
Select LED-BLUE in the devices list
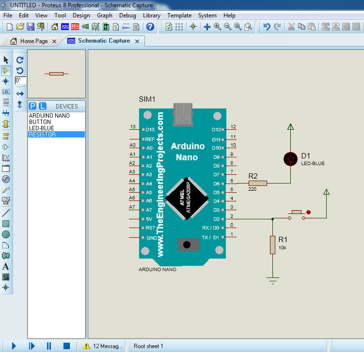click(42, 128)
